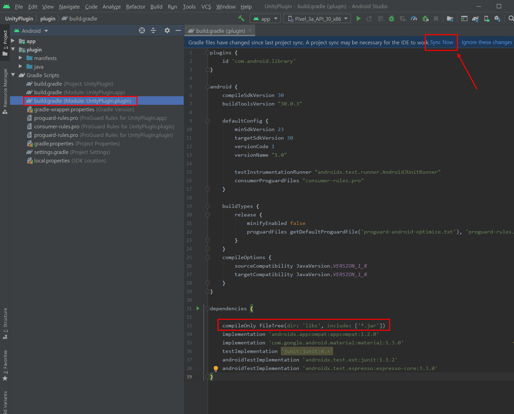Click plugin in the breadcrumb bar
The width and height of the screenshot is (514, 414).
[48, 18]
